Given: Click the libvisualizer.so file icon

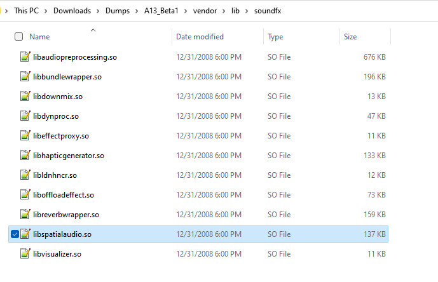Looking at the screenshot, I should [25, 253].
